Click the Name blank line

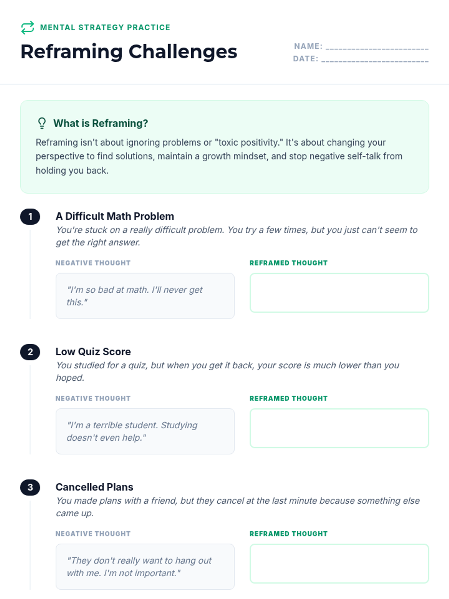[376, 48]
